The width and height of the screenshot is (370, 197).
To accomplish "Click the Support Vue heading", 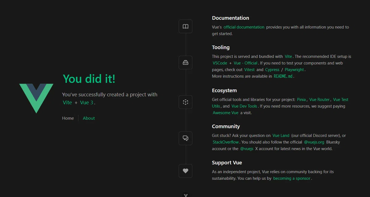I will 227,162.
